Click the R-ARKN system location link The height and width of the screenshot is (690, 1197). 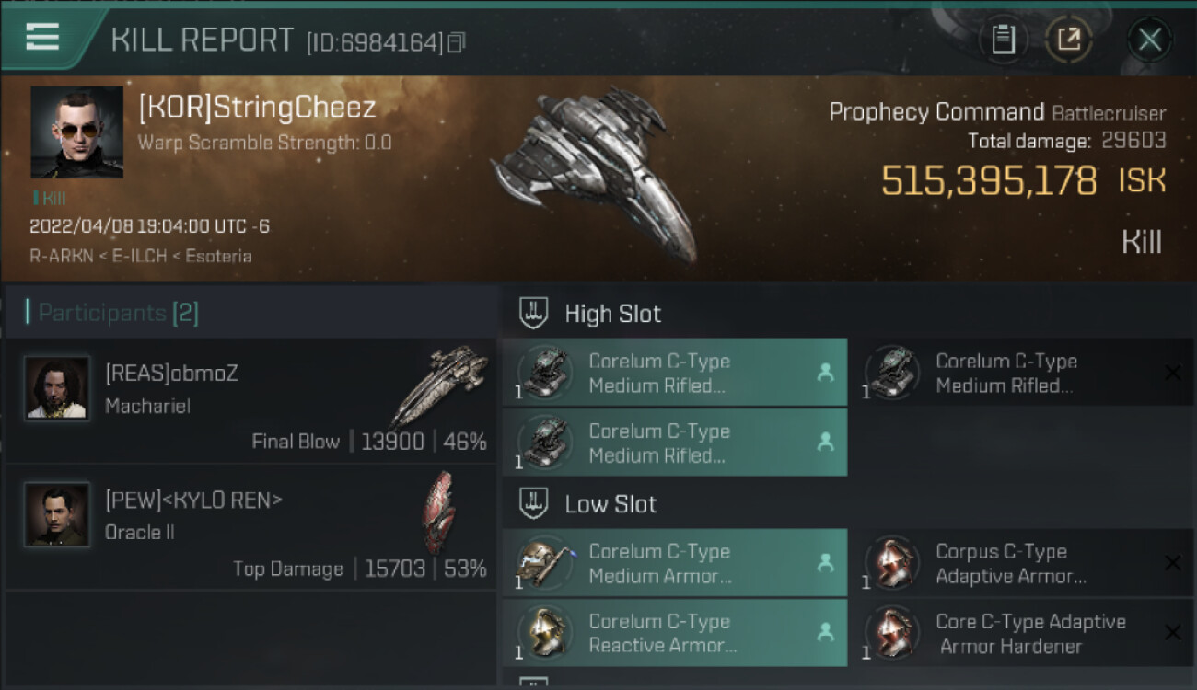click(x=61, y=256)
